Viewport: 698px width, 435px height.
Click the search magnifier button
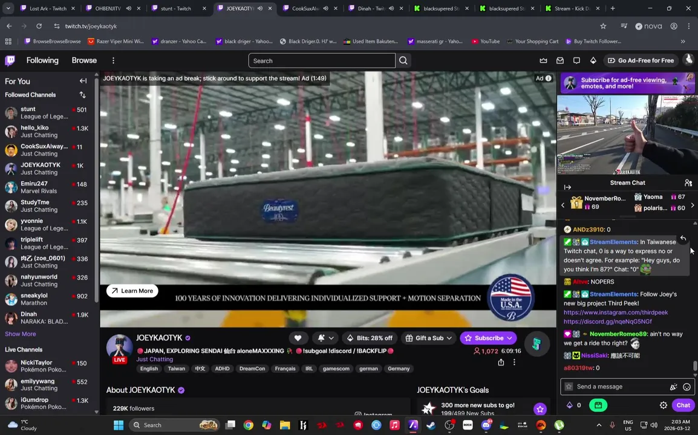click(403, 60)
